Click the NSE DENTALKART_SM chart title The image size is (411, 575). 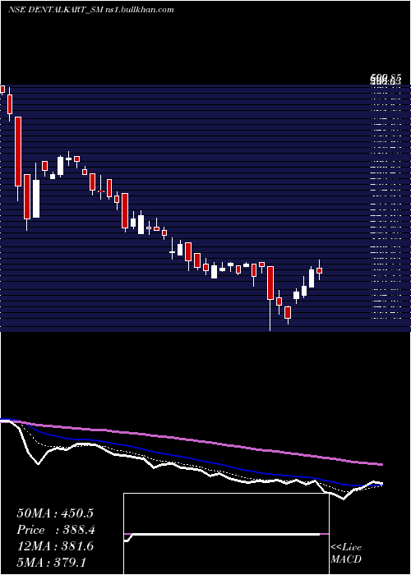(x=90, y=10)
